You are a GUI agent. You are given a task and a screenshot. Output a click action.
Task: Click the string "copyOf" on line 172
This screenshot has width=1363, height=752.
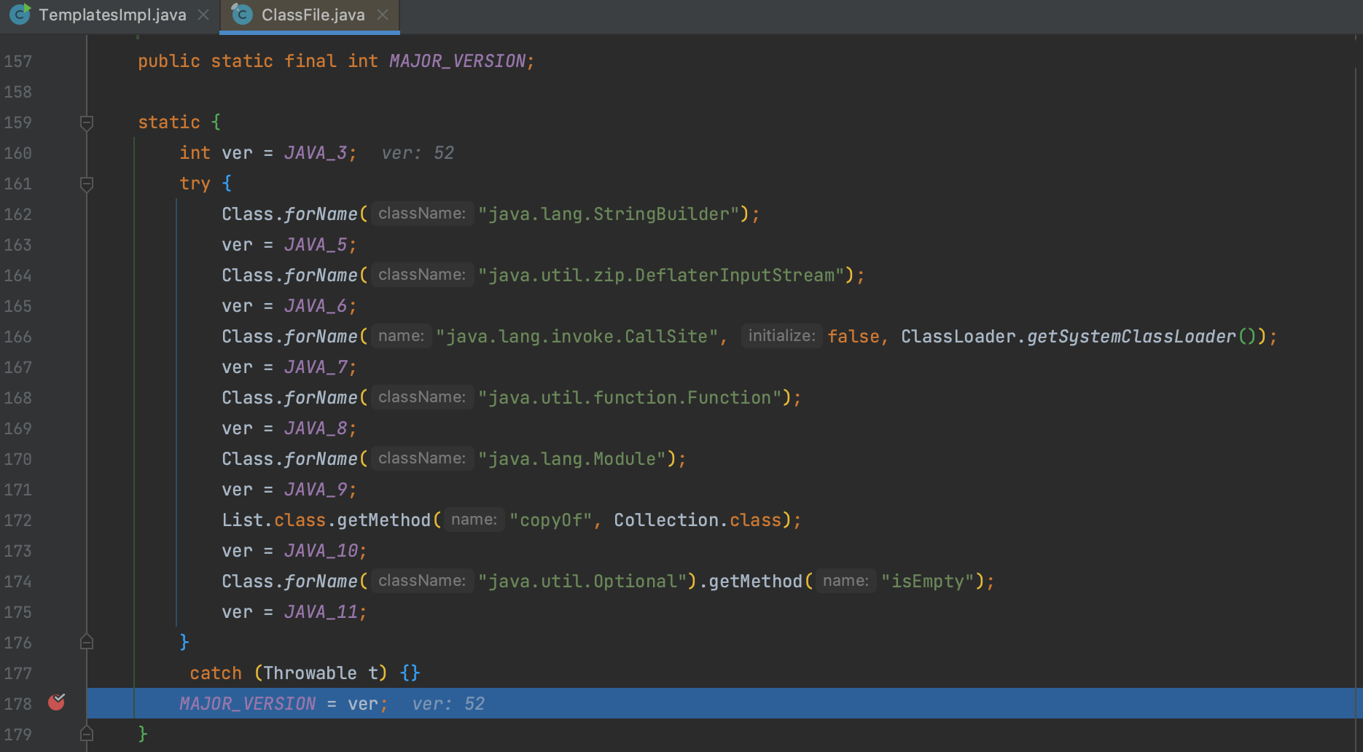point(551,520)
